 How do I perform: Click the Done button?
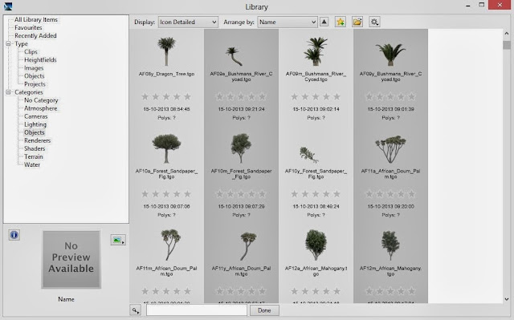[x=264, y=310]
